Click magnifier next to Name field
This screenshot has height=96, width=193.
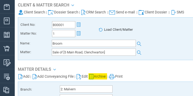[x=139, y=44]
